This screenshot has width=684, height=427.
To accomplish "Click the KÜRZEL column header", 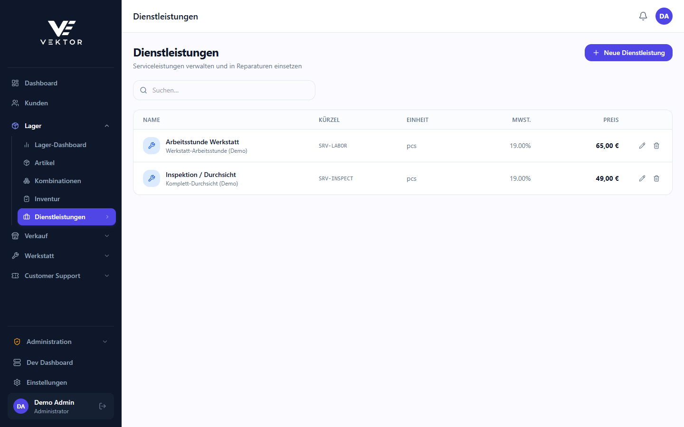I will coord(329,120).
